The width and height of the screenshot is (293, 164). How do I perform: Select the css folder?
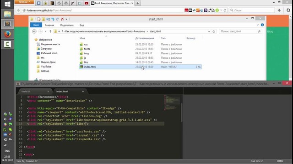(86, 45)
